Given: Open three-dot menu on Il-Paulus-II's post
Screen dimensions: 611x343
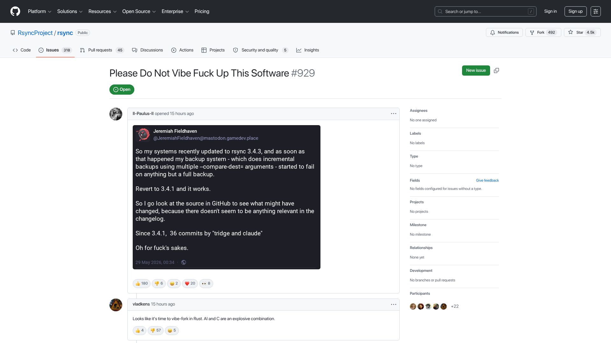Looking at the screenshot, I should point(394,114).
